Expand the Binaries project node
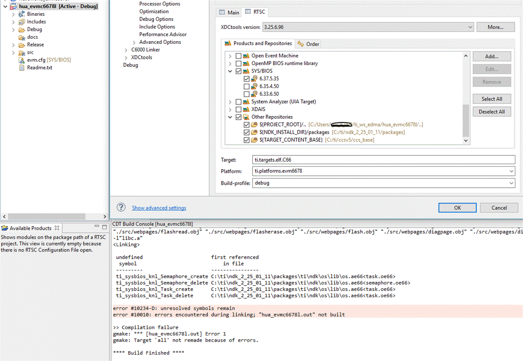The height and width of the screenshot is (361, 523). (x=13, y=14)
